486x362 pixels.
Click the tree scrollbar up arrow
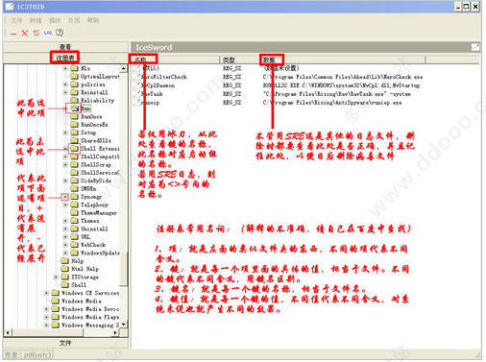[x=124, y=68]
